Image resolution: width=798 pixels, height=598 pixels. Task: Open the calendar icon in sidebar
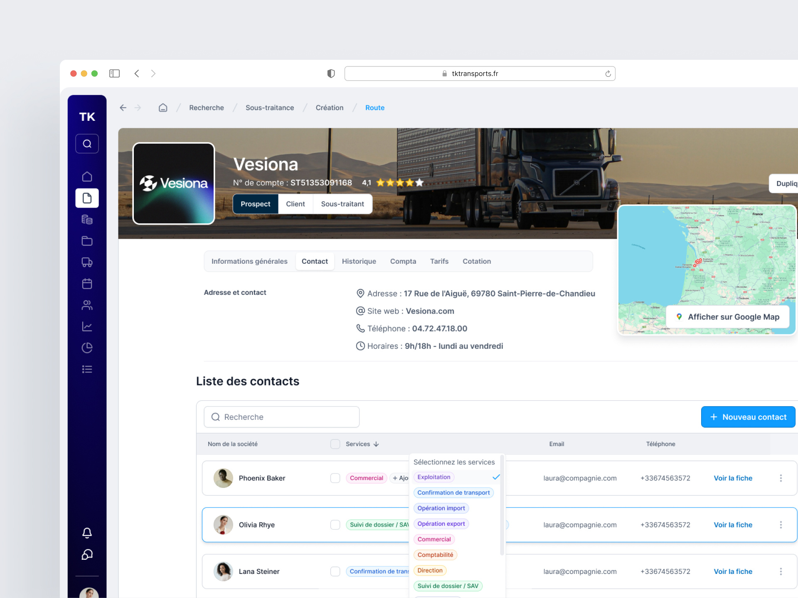click(x=87, y=284)
